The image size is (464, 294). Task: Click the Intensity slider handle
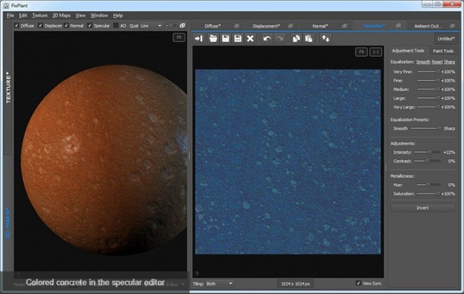click(430, 152)
